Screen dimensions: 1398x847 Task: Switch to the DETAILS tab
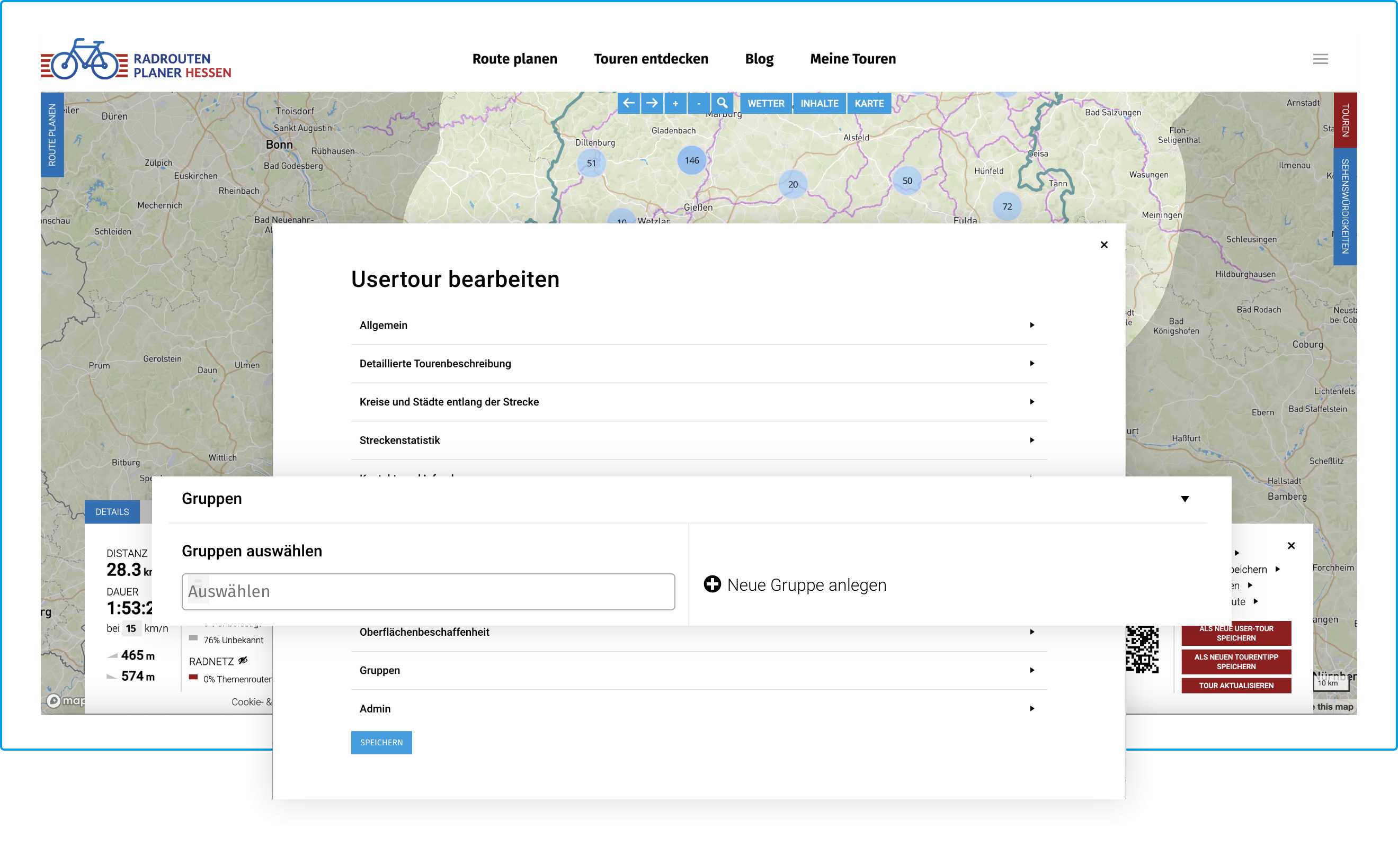coord(112,512)
